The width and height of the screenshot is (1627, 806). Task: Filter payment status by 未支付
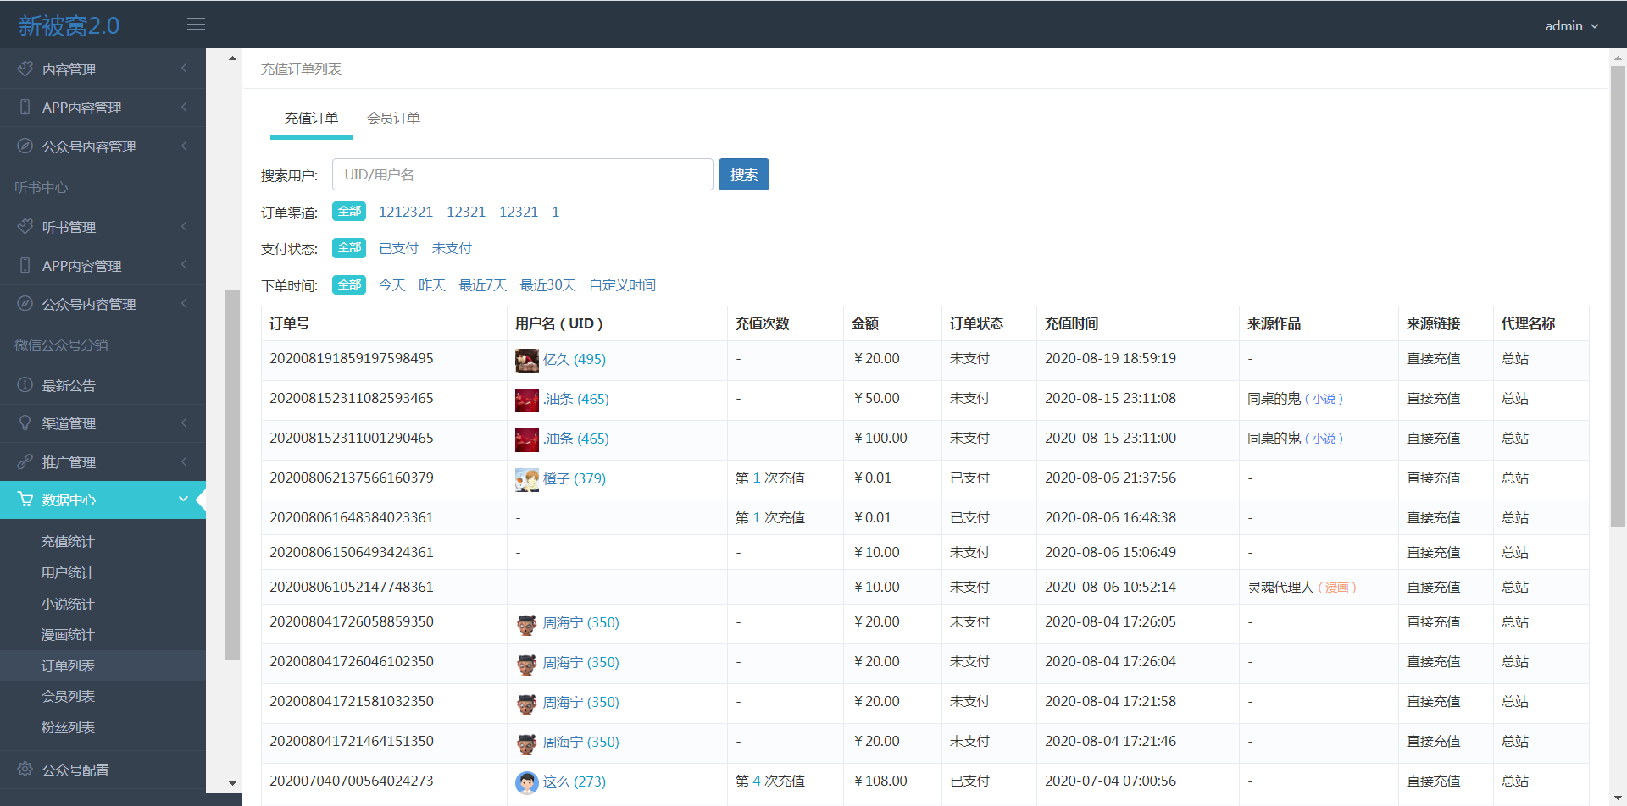452,248
